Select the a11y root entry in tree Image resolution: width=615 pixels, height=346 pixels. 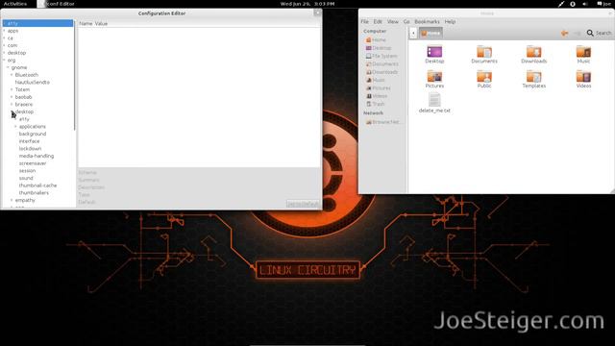(37, 23)
